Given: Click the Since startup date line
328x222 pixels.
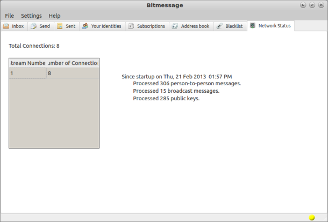Looking at the screenshot, I should (x=177, y=77).
